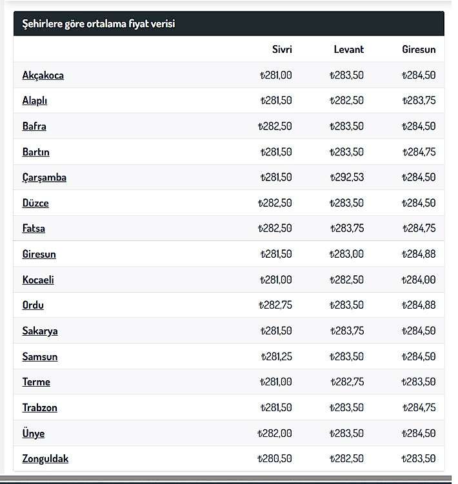Open the Bartın price page link

(36, 152)
